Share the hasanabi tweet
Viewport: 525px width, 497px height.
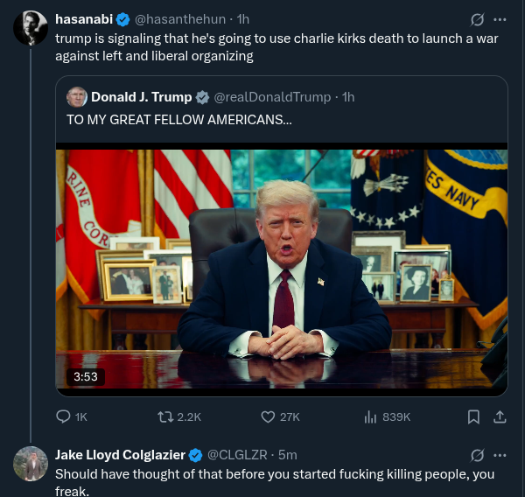click(x=500, y=417)
